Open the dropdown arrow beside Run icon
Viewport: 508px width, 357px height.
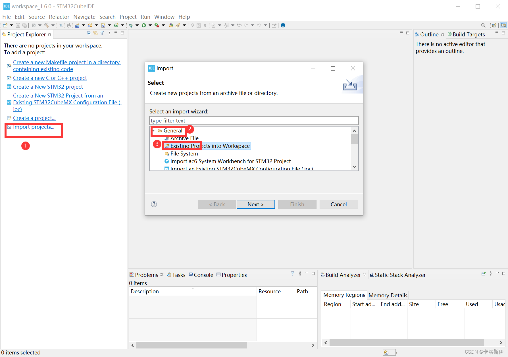[x=150, y=25]
